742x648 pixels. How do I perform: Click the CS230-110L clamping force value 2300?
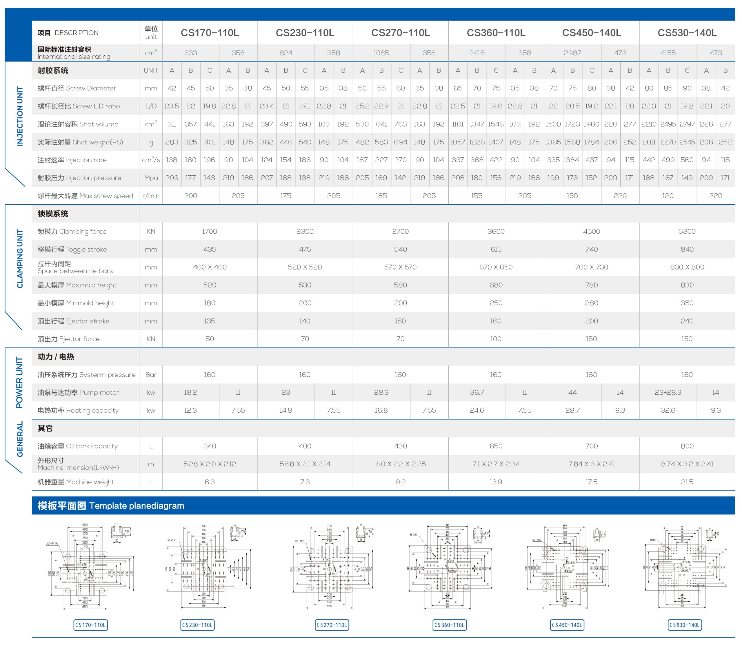(305, 232)
